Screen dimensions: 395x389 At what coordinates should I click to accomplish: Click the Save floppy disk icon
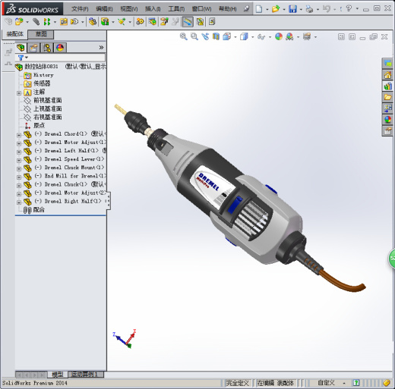click(292, 9)
